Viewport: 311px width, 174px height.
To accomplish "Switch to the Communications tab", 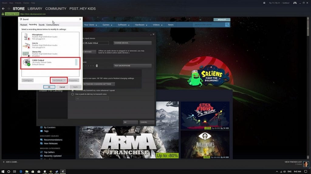I will click(53, 25).
